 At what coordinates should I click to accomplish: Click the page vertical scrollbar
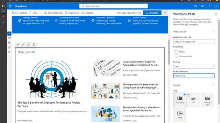169,52
